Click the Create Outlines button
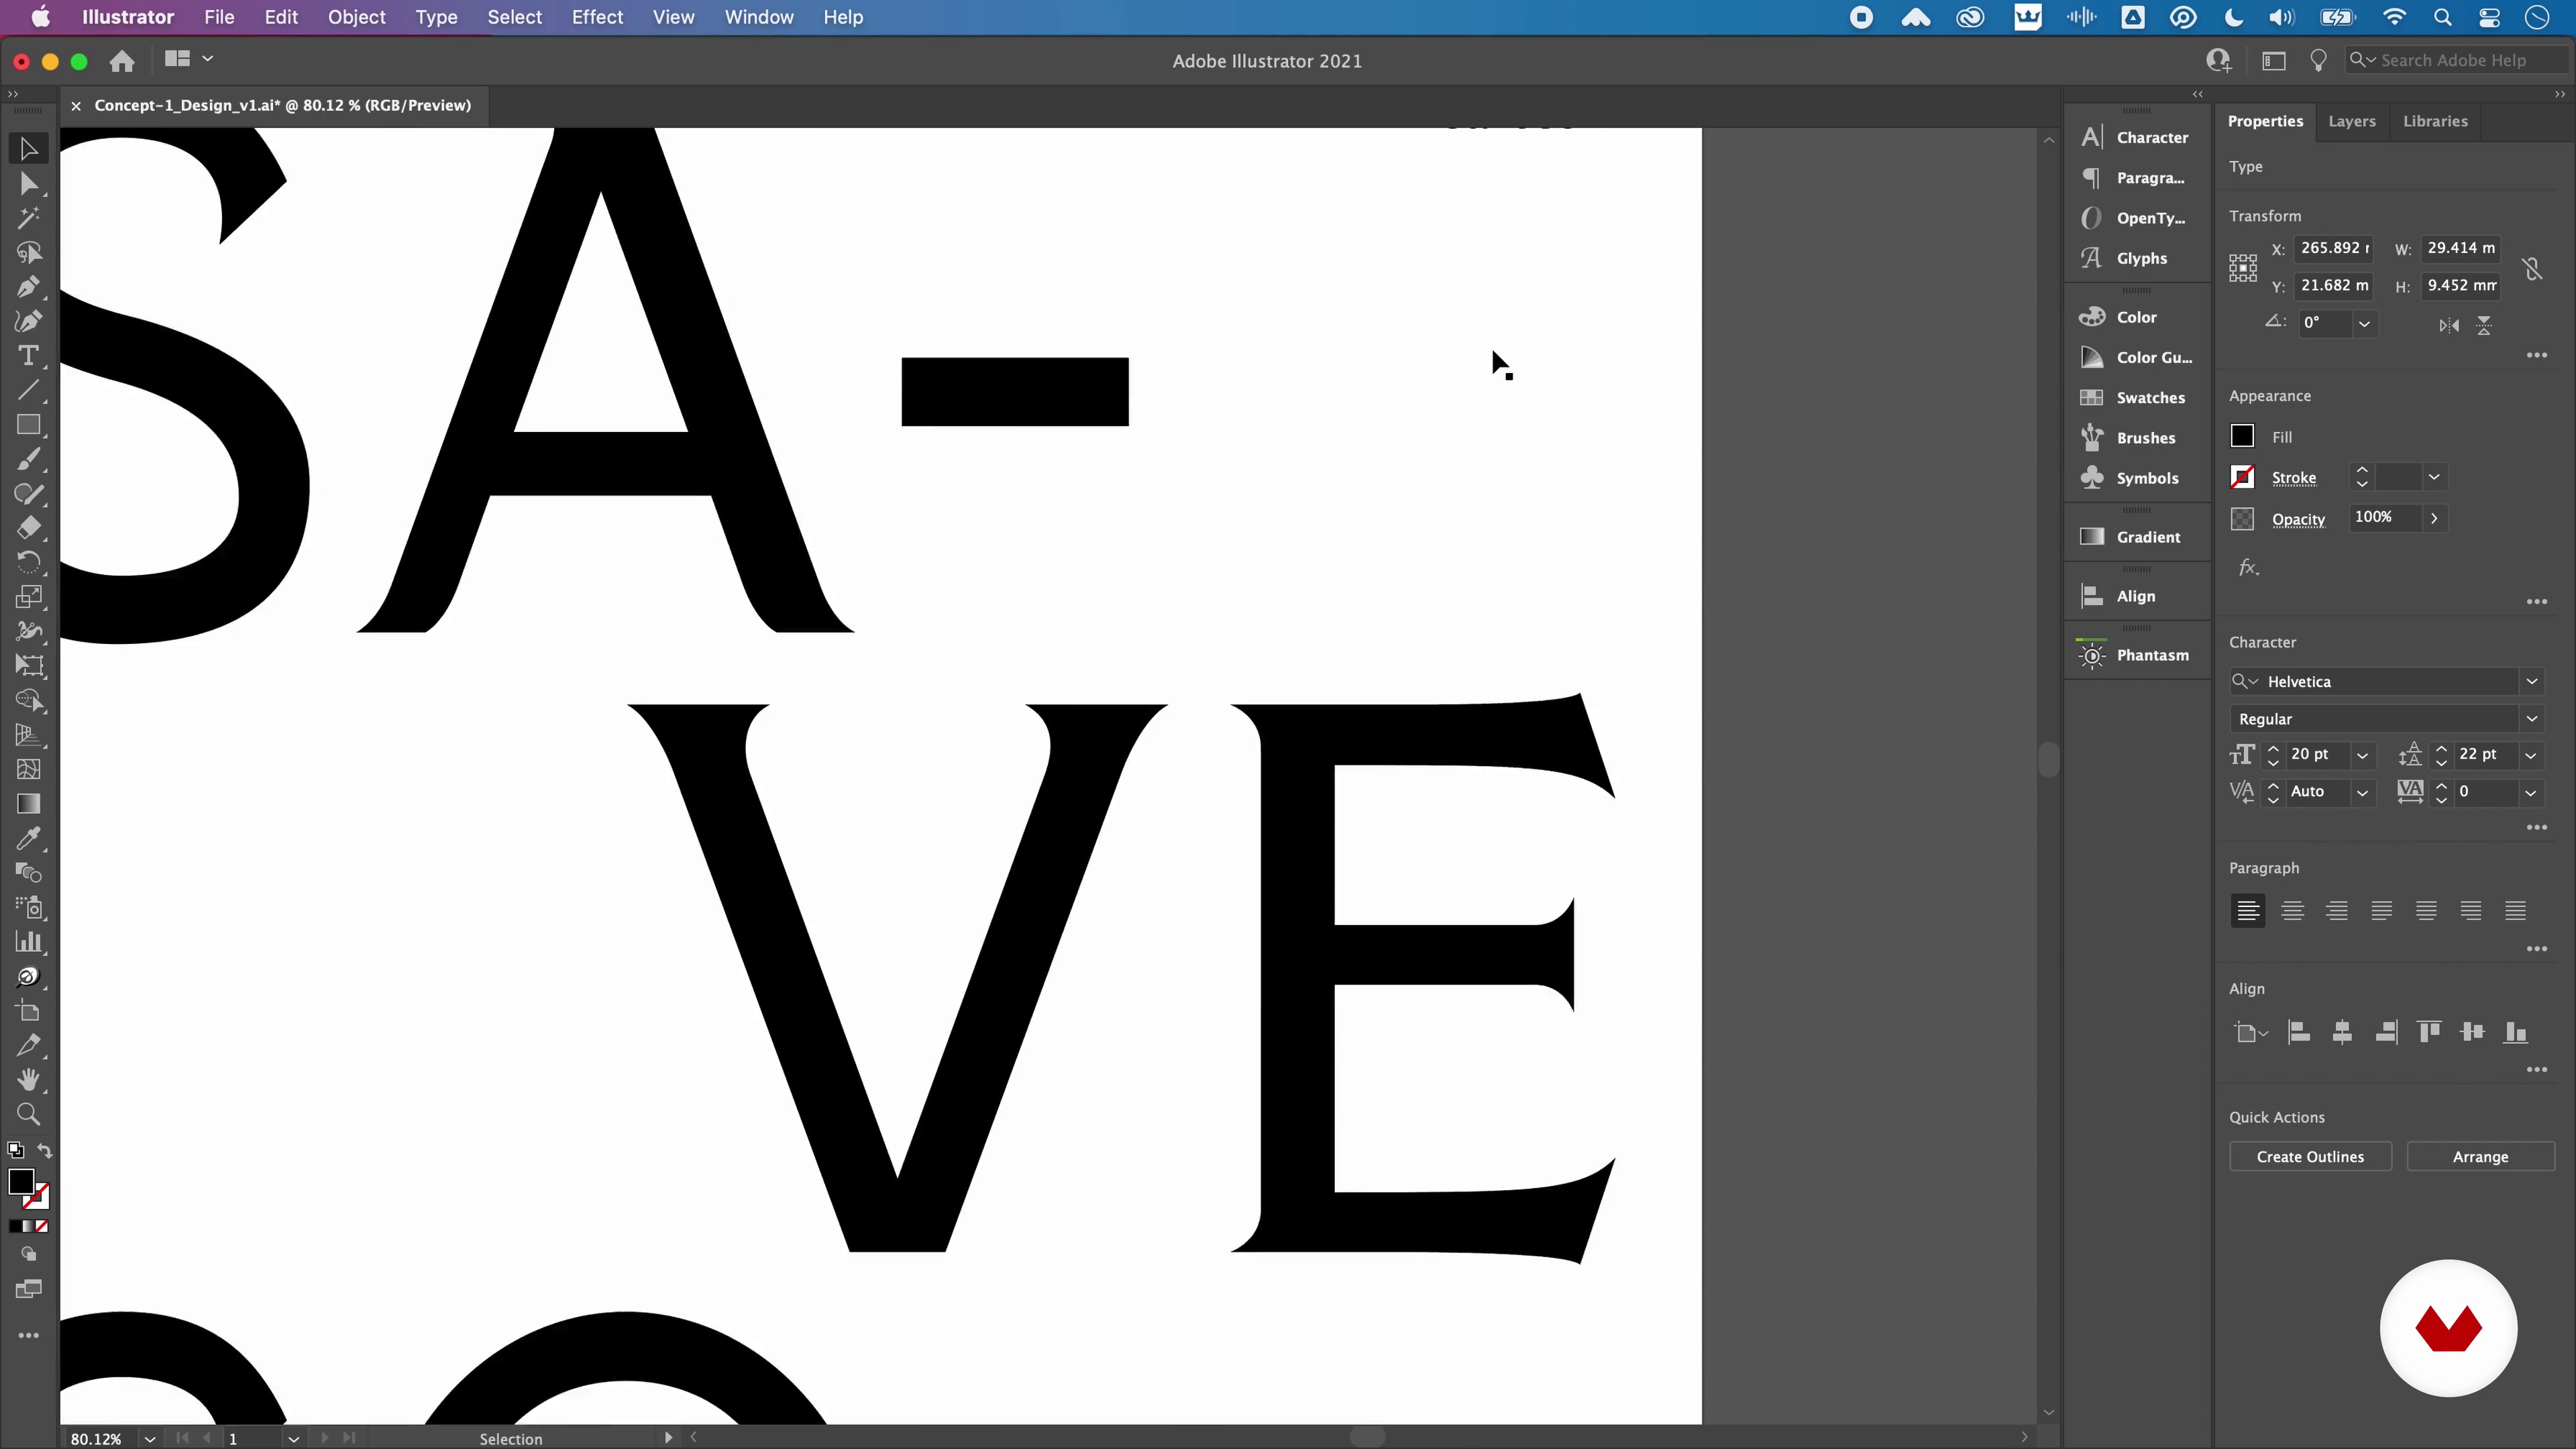The width and height of the screenshot is (2576, 1449). [x=2310, y=1156]
